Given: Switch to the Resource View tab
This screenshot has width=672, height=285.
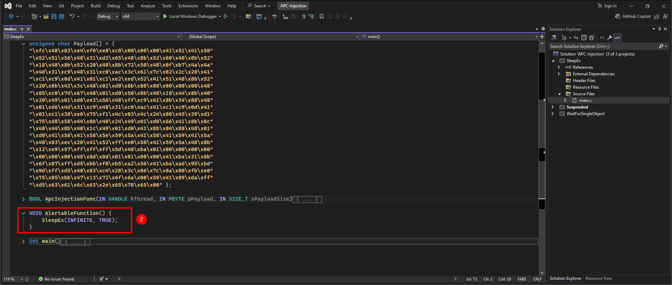Looking at the screenshot, I should 598,278.
